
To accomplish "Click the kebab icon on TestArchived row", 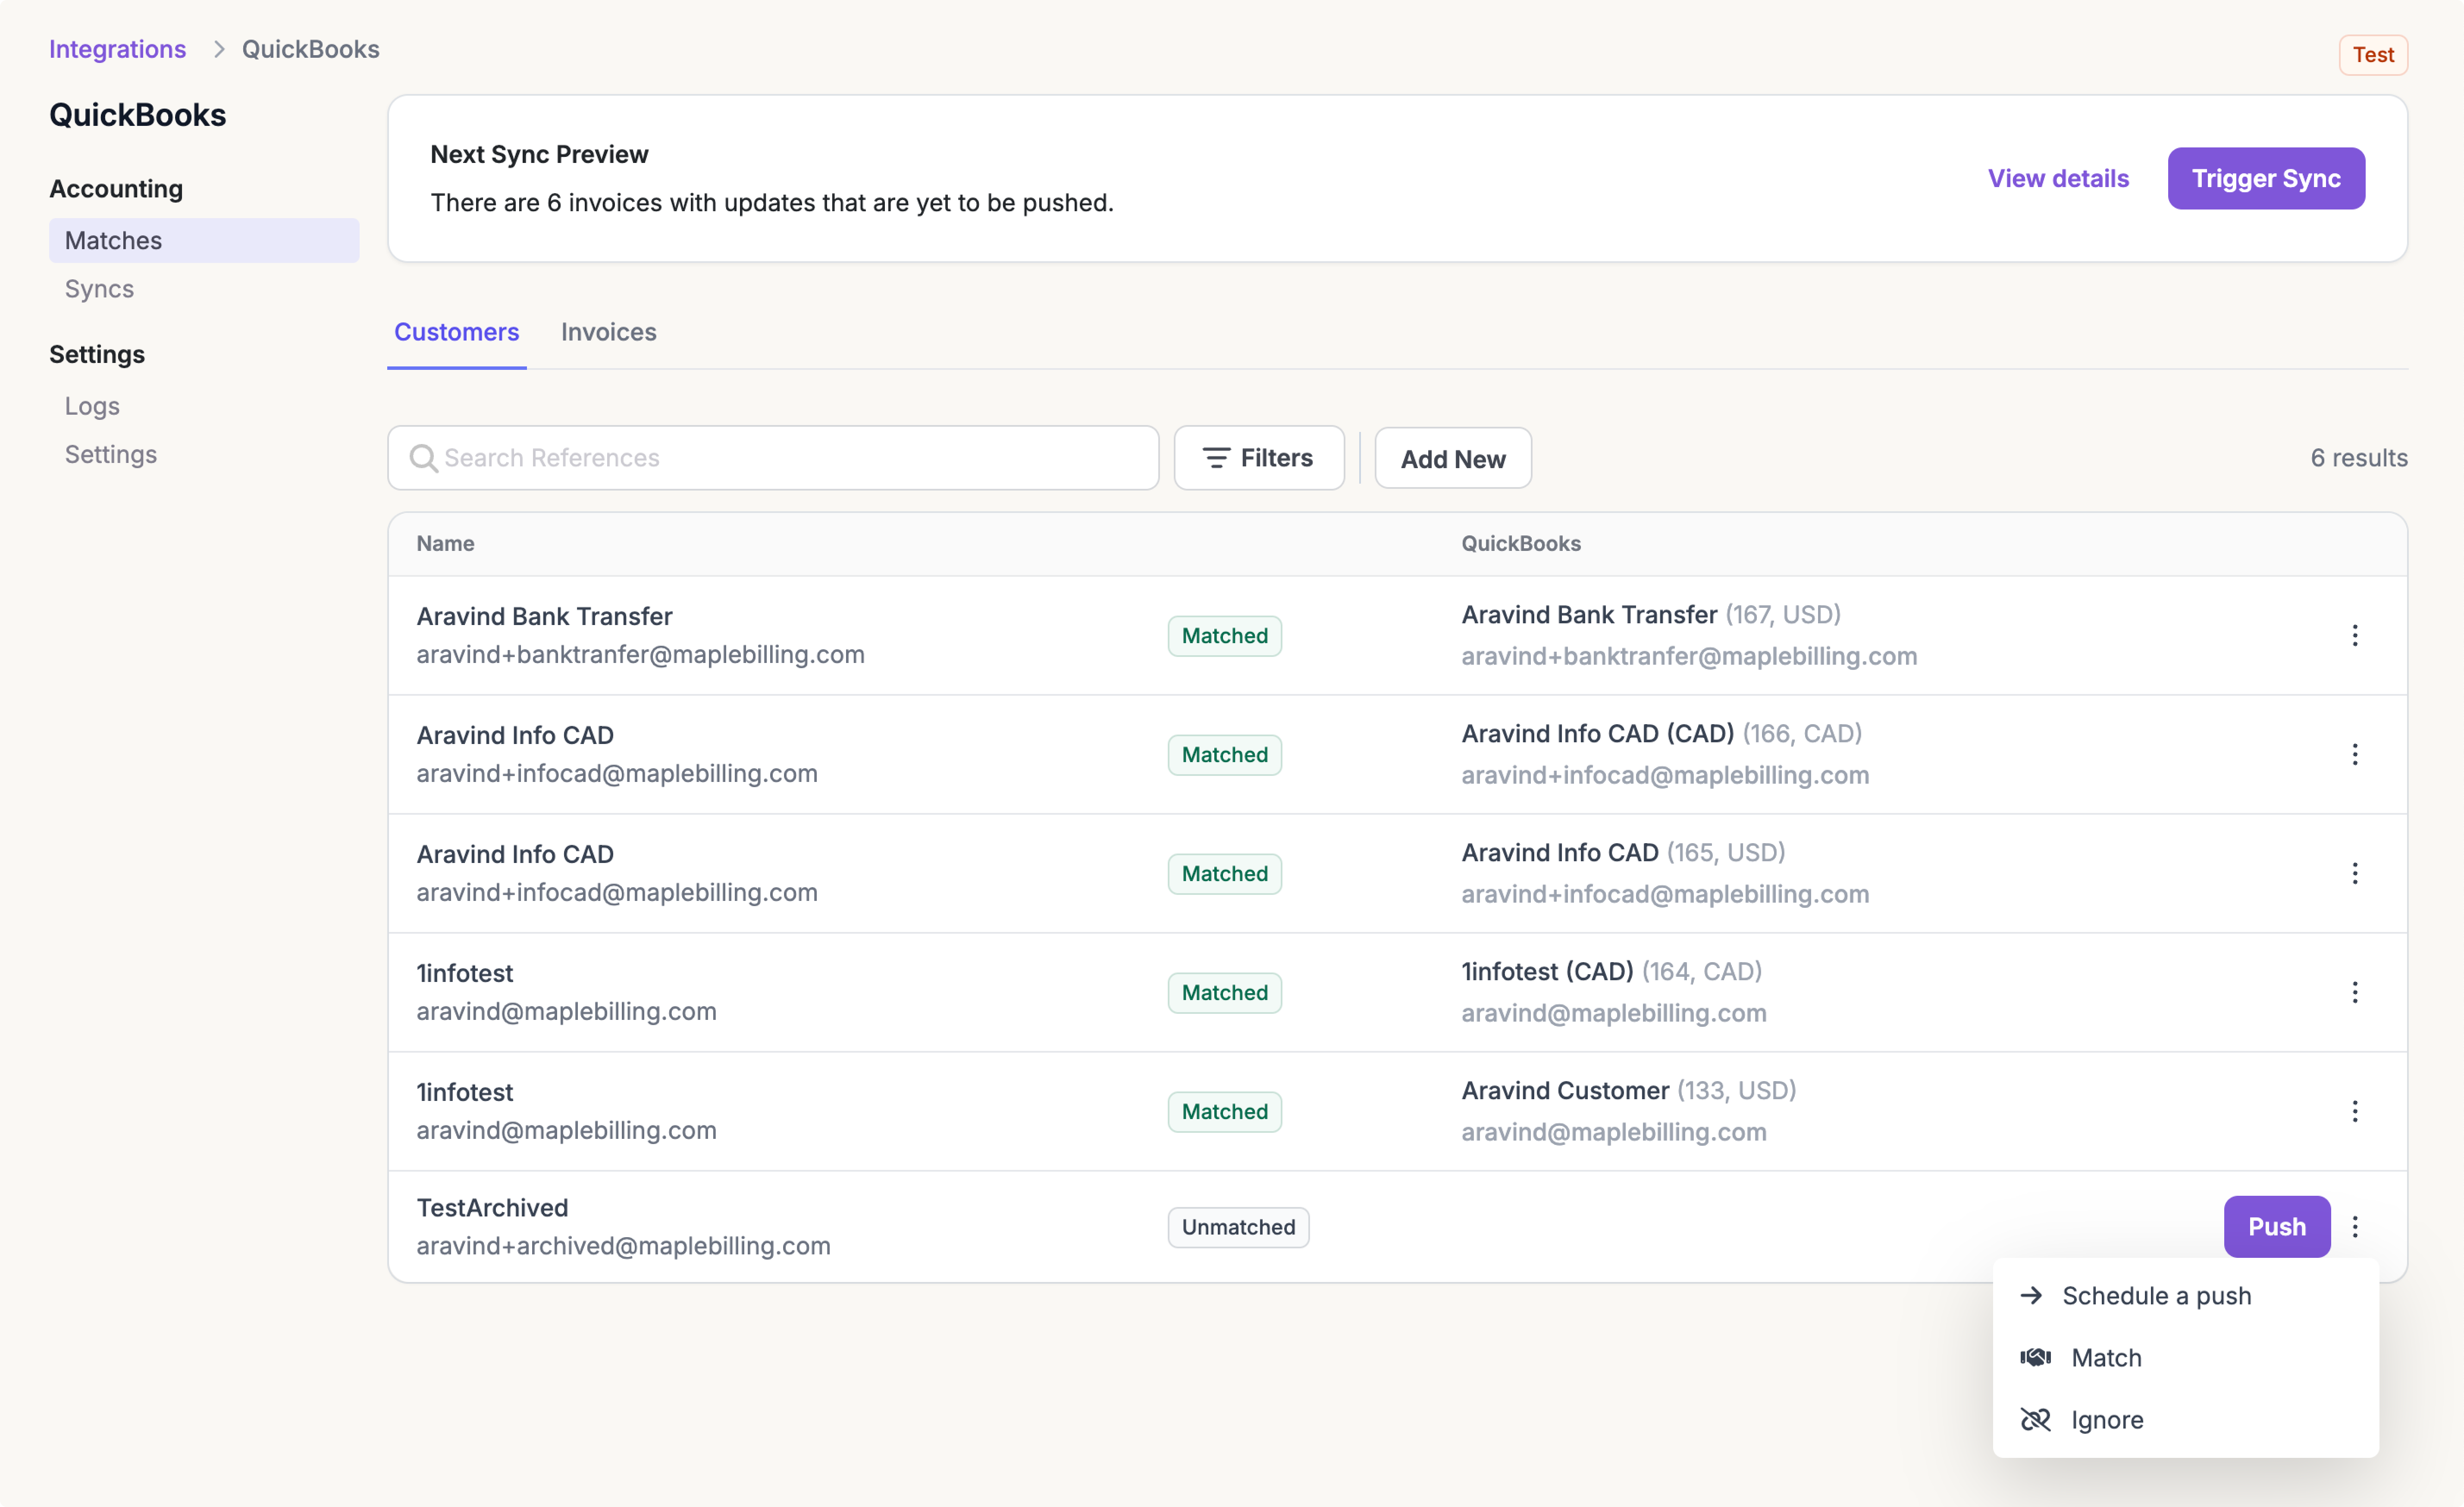I will click(2354, 1226).
